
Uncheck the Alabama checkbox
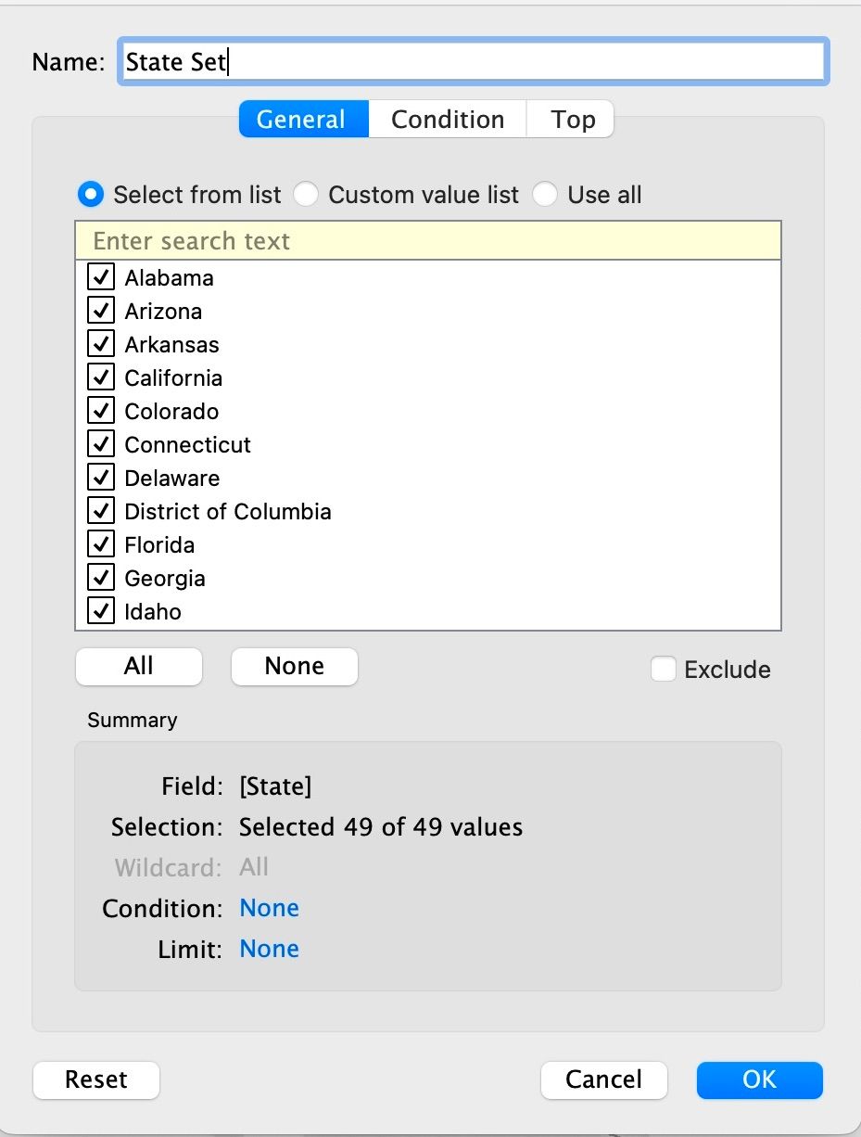click(101, 278)
